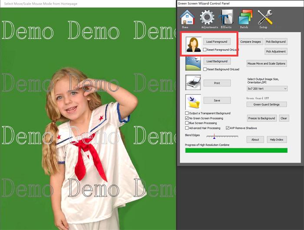Uncheck No Green Screen Processing
This screenshot has width=304, height=230.
click(187, 118)
